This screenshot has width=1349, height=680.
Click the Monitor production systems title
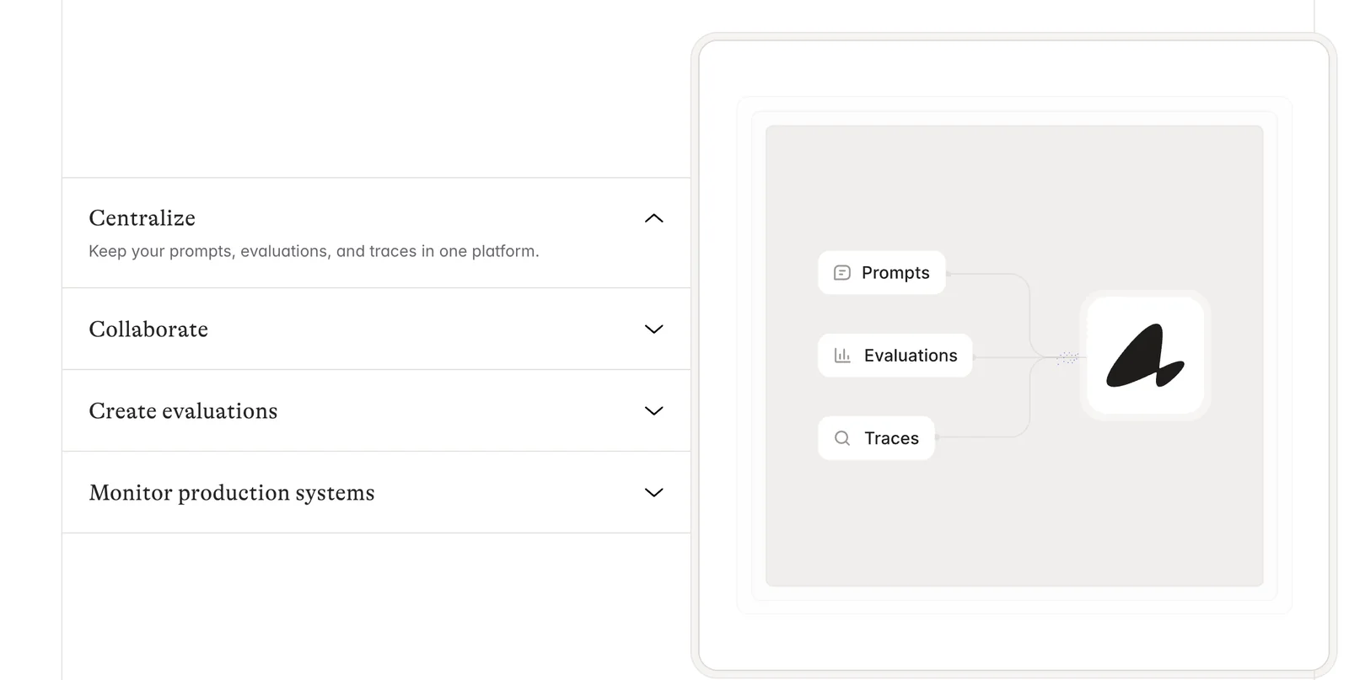[232, 493]
